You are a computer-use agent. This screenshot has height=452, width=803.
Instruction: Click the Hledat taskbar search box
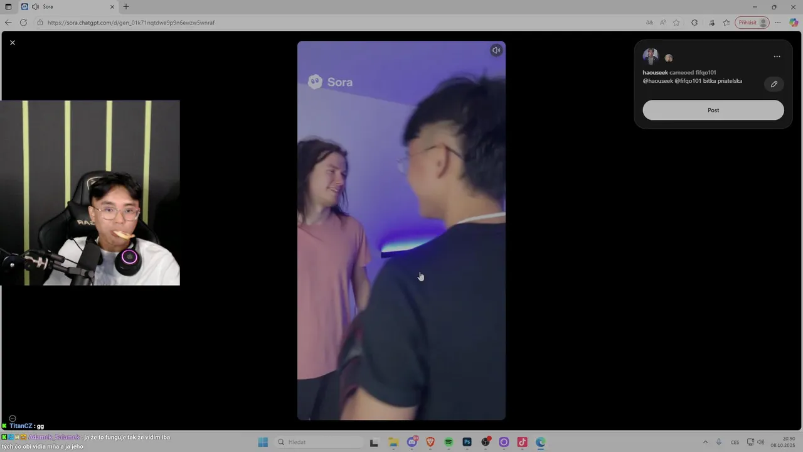319,442
